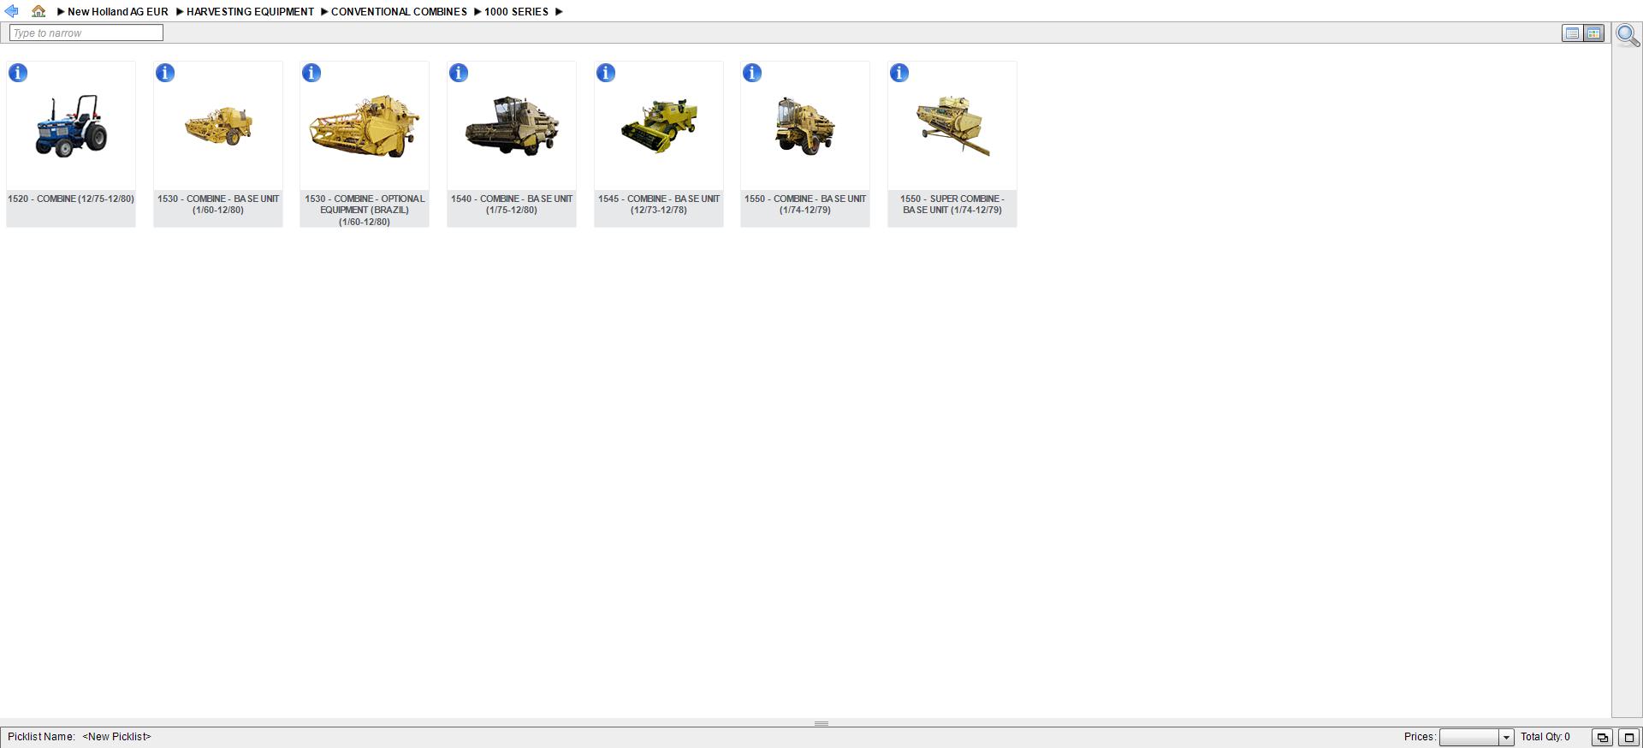
Task: Grab the picklist panel splitter handle
Action: click(821, 724)
